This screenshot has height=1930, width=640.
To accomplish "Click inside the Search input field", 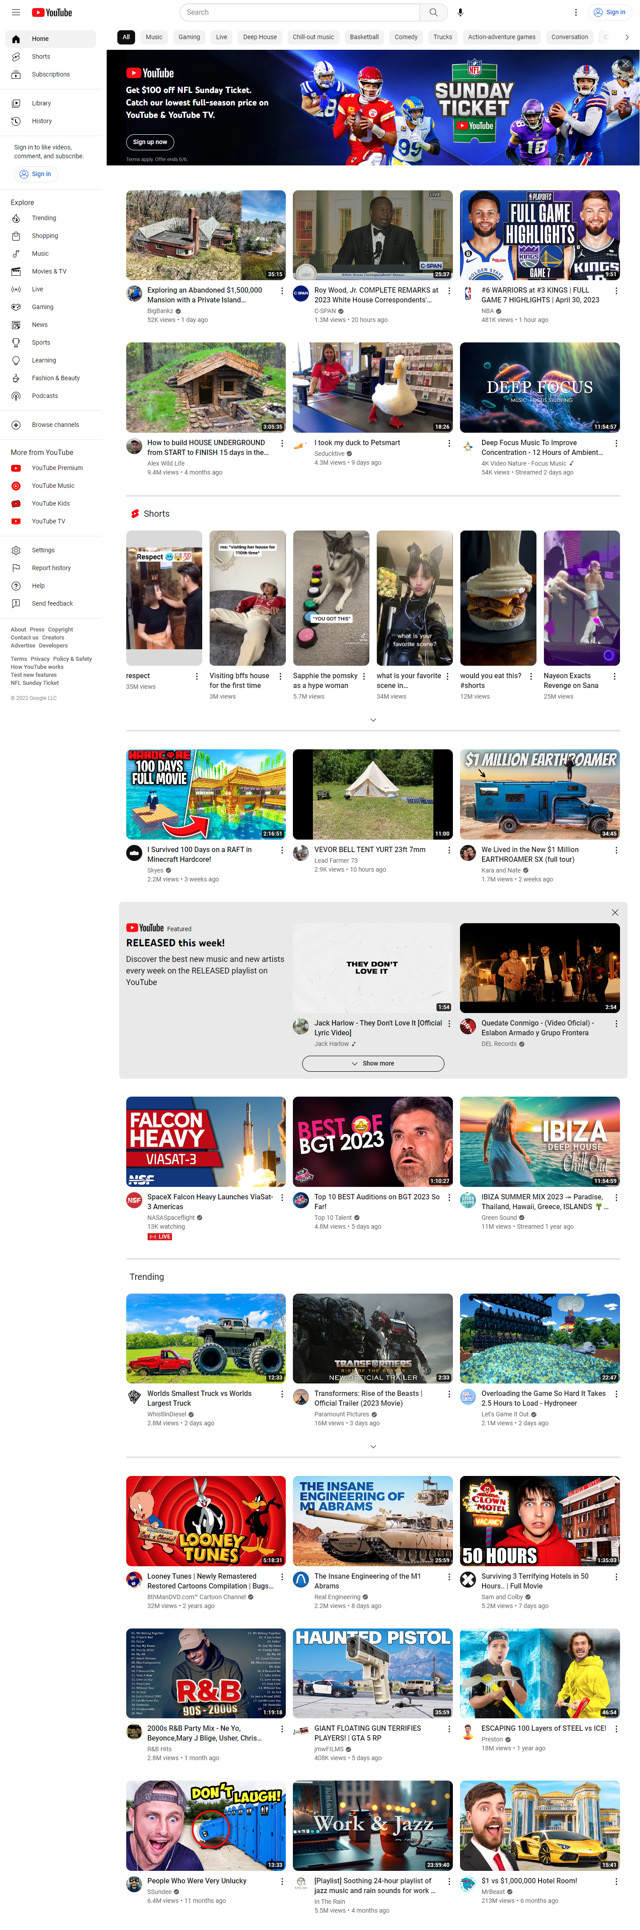I will 300,12.
